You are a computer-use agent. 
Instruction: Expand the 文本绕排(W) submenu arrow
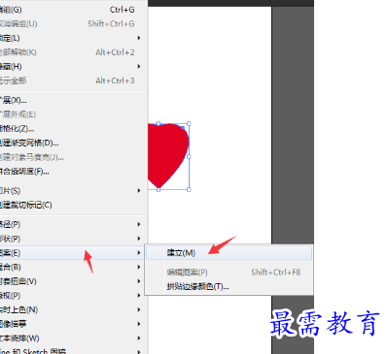tap(139, 338)
